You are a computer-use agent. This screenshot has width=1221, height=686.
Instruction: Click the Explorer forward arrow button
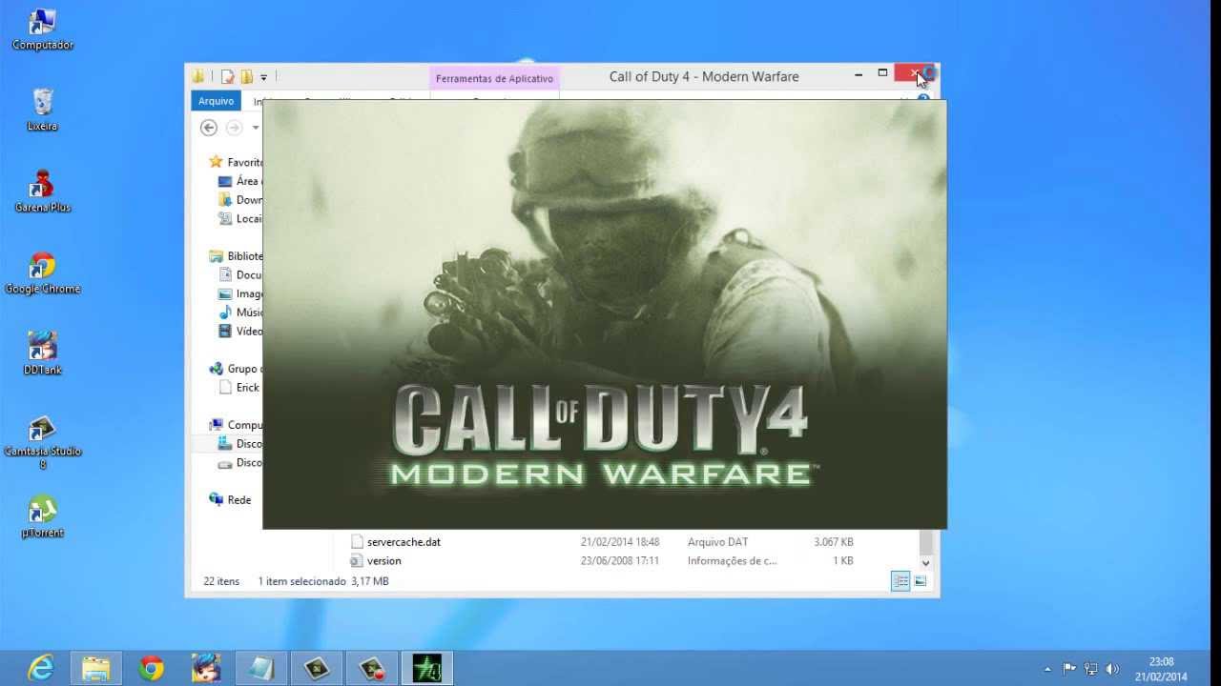point(234,128)
